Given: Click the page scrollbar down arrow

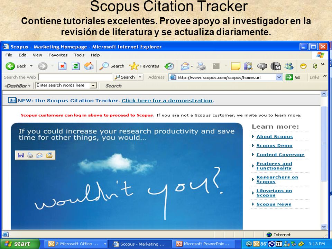Looking at the screenshot, I should 324,226.
